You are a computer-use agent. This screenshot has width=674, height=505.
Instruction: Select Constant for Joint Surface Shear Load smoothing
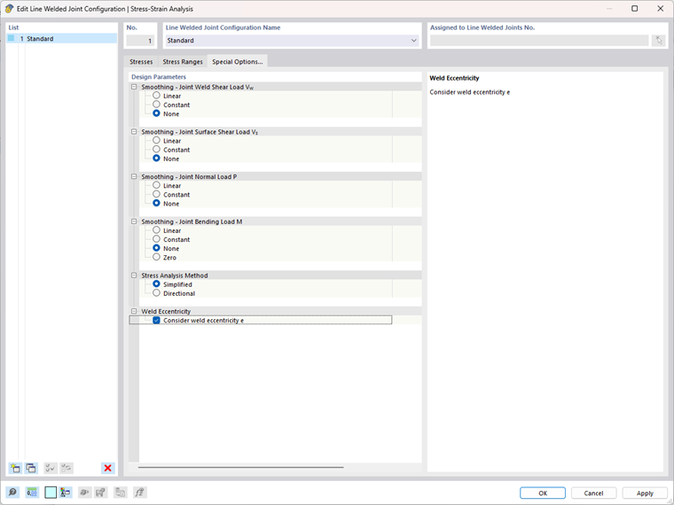(156, 150)
